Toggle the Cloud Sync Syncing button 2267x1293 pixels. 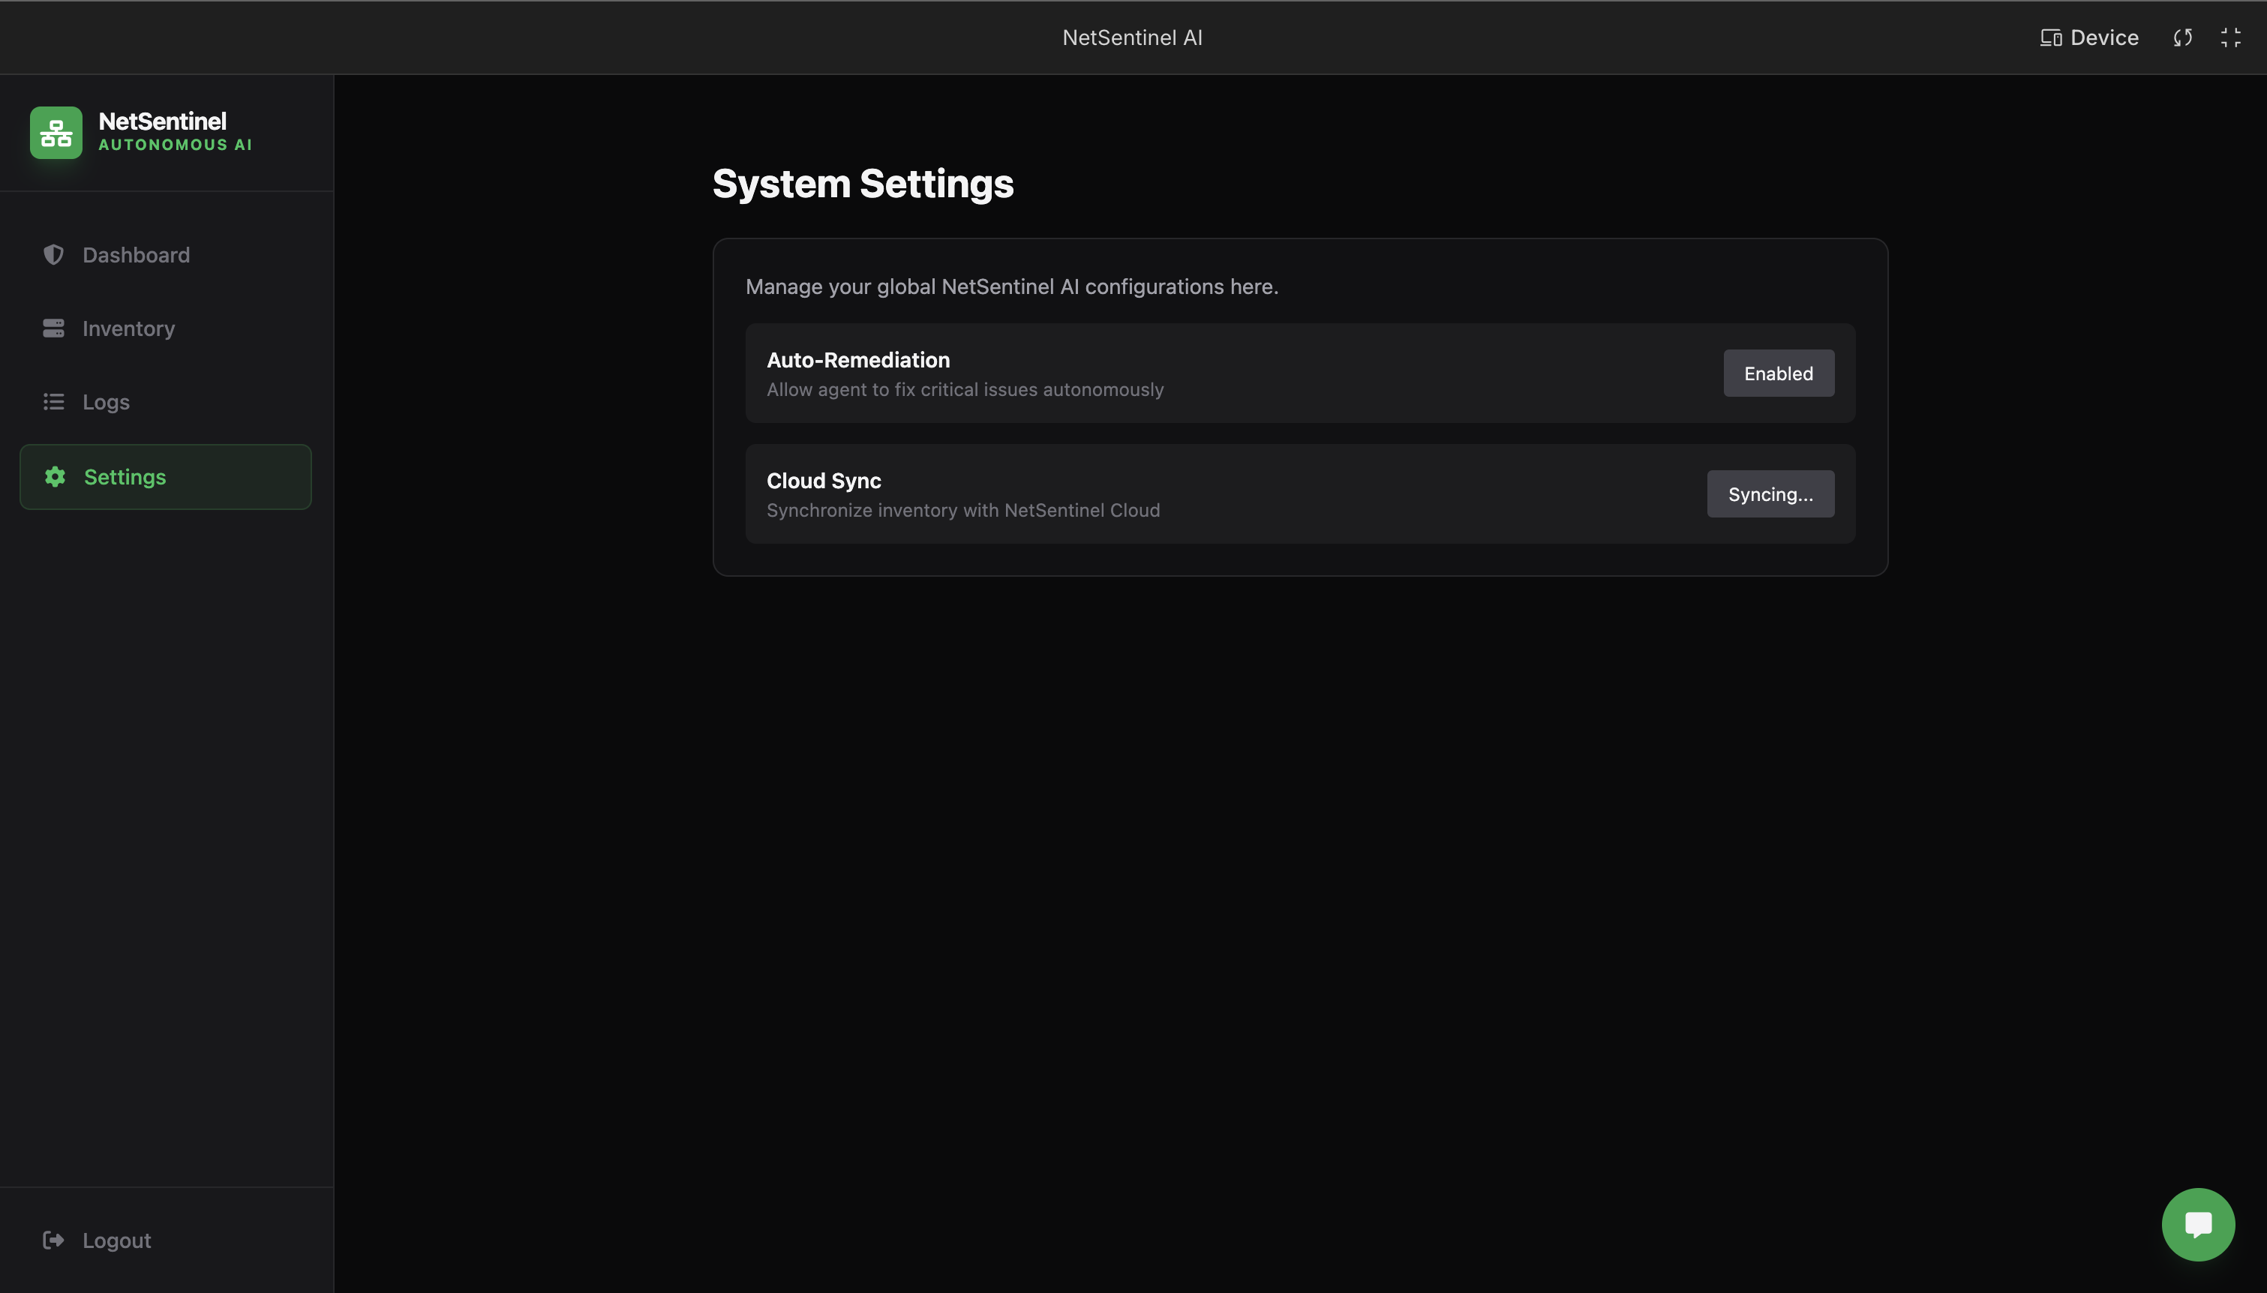[1770, 493]
